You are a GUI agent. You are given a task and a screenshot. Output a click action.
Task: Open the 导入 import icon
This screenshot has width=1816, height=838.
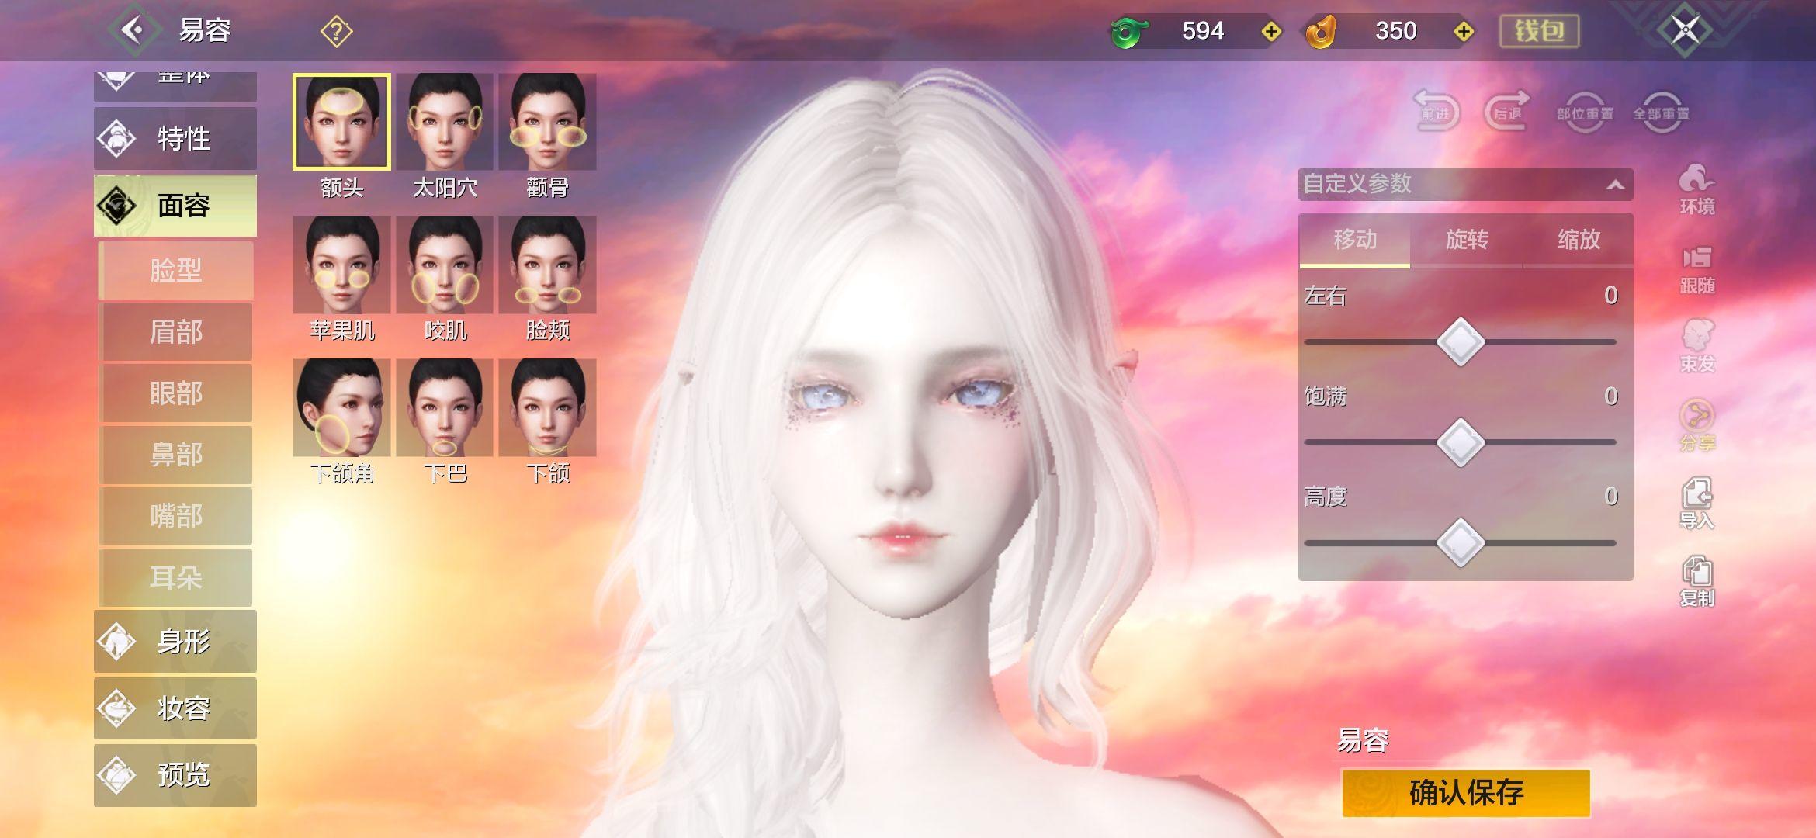(1696, 503)
